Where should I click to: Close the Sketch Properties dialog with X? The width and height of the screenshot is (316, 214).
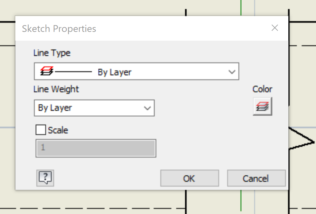(x=274, y=28)
